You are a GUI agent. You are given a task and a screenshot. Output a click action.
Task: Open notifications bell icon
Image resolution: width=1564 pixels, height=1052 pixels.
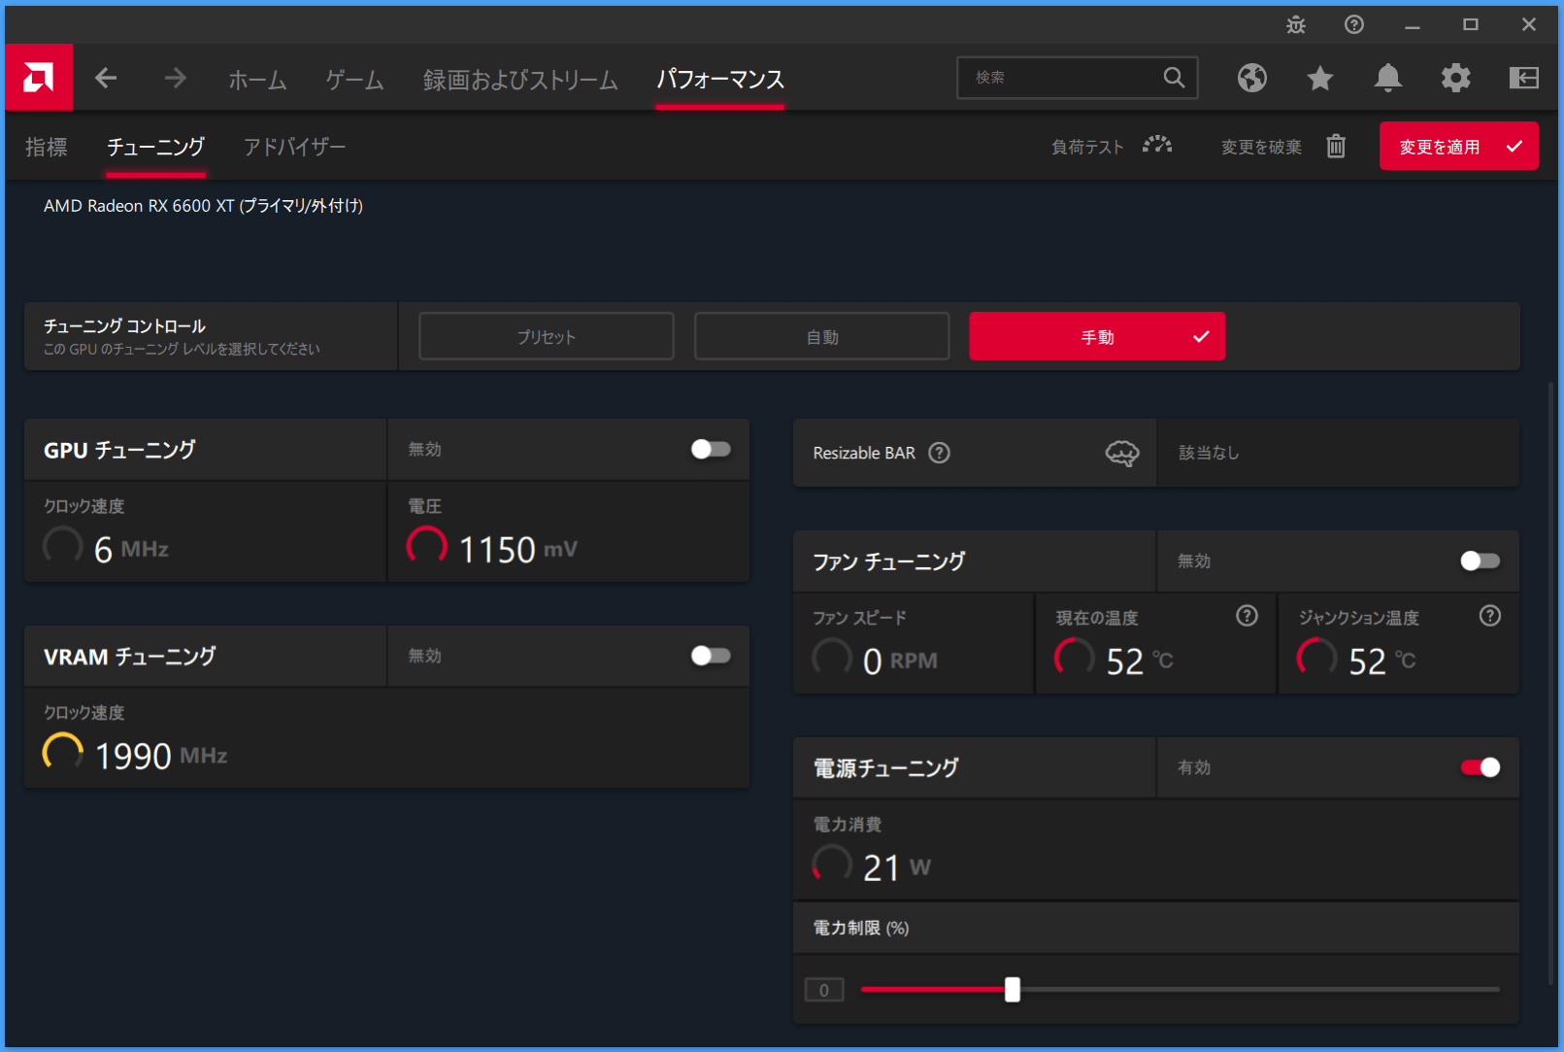[1388, 78]
